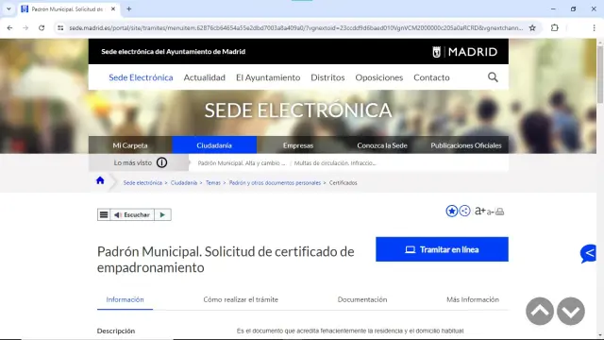
Task: Open the browser extensions icon
Action: (x=554, y=27)
